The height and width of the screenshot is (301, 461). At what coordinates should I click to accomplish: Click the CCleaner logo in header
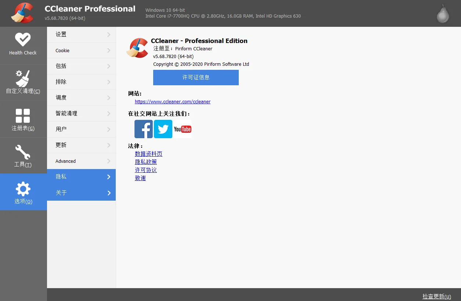(x=23, y=13)
